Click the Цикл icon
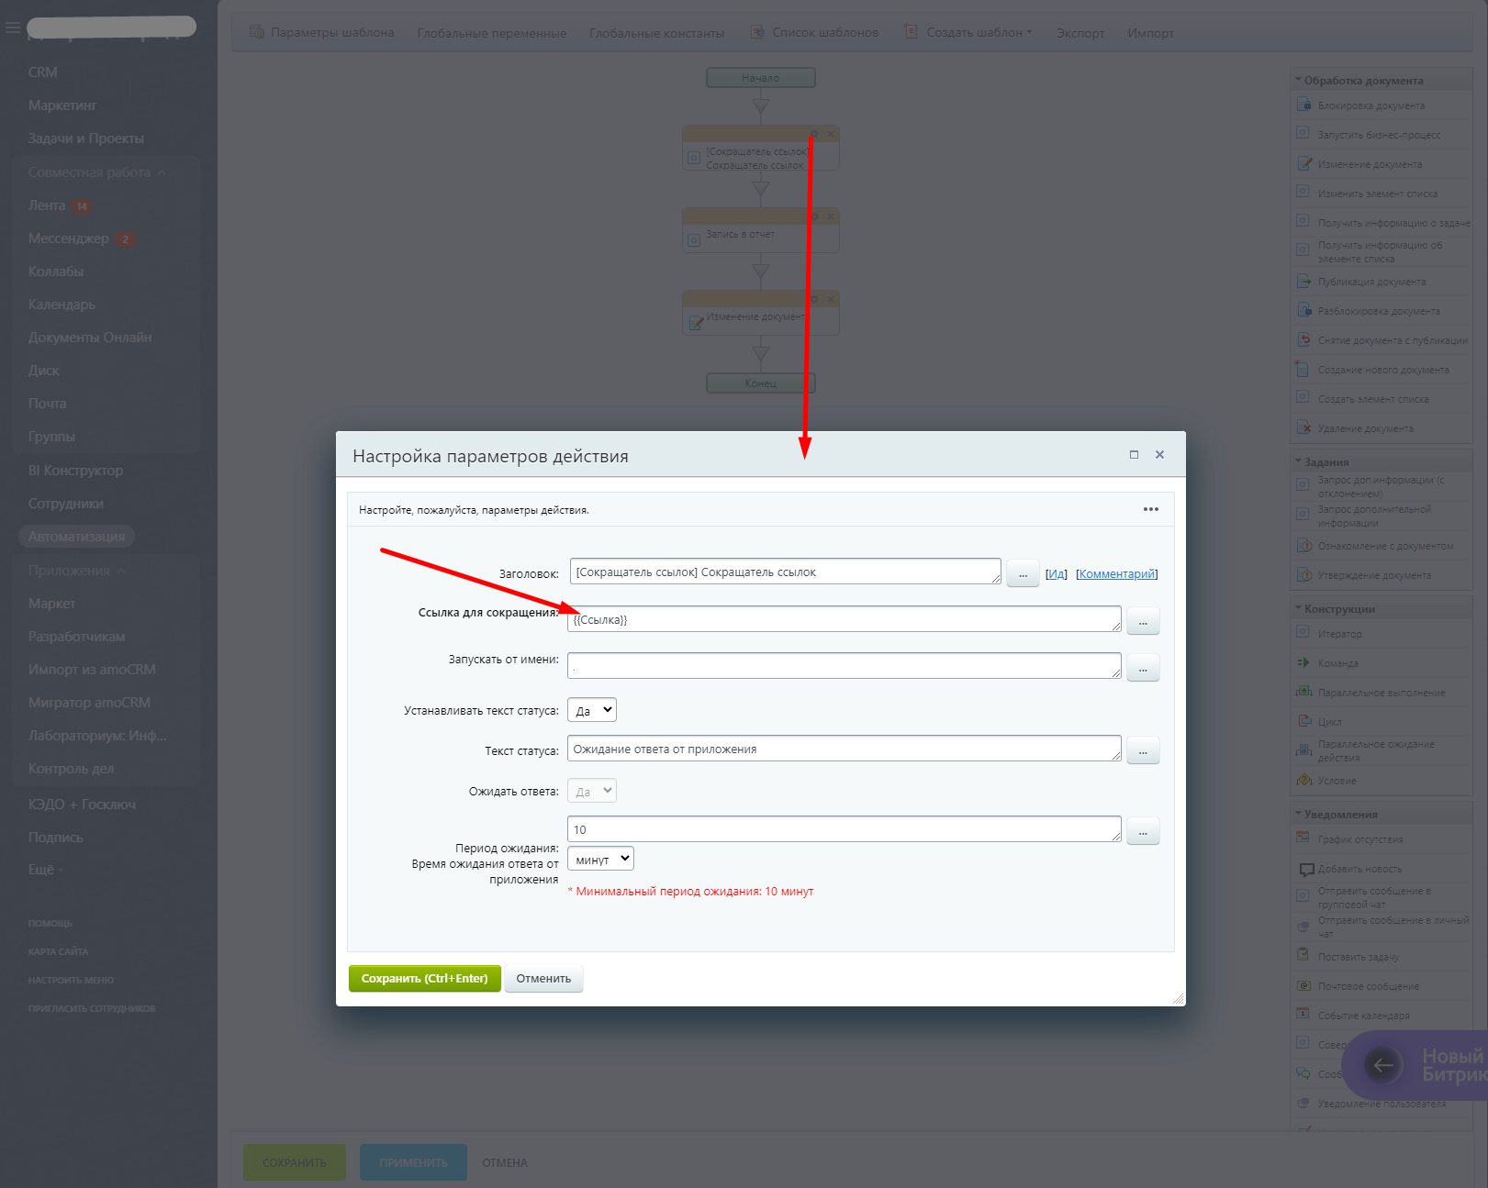The image size is (1488, 1188). tap(1303, 721)
